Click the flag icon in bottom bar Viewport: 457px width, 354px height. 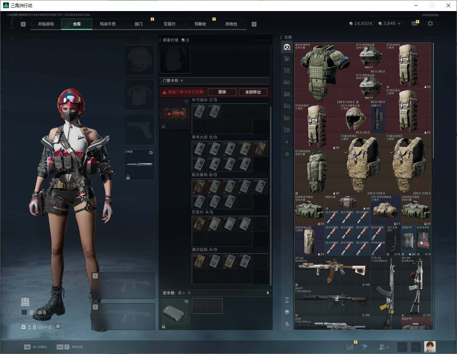365,347
